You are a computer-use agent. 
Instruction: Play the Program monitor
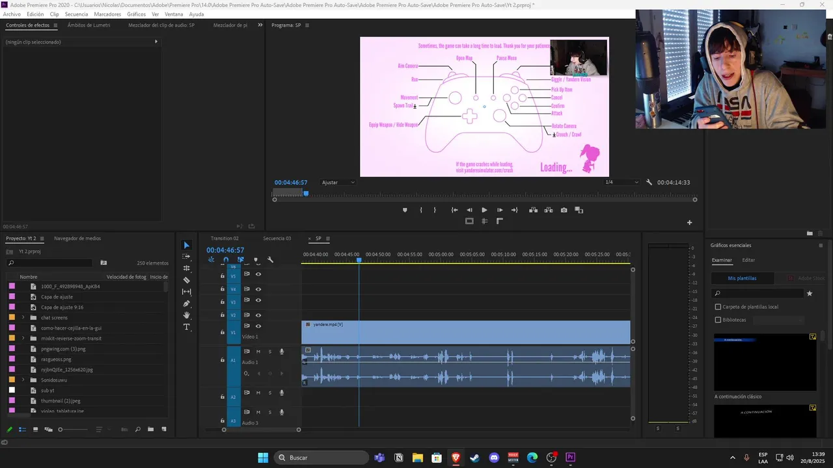click(484, 210)
